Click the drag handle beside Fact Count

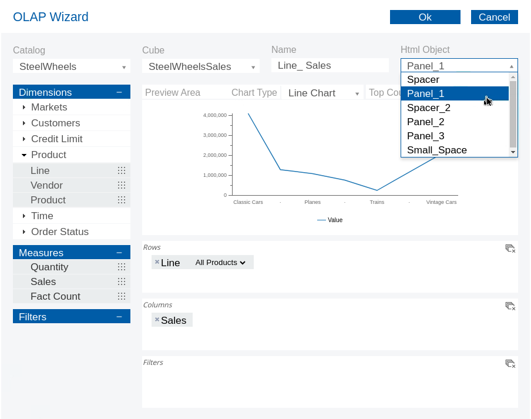122,296
